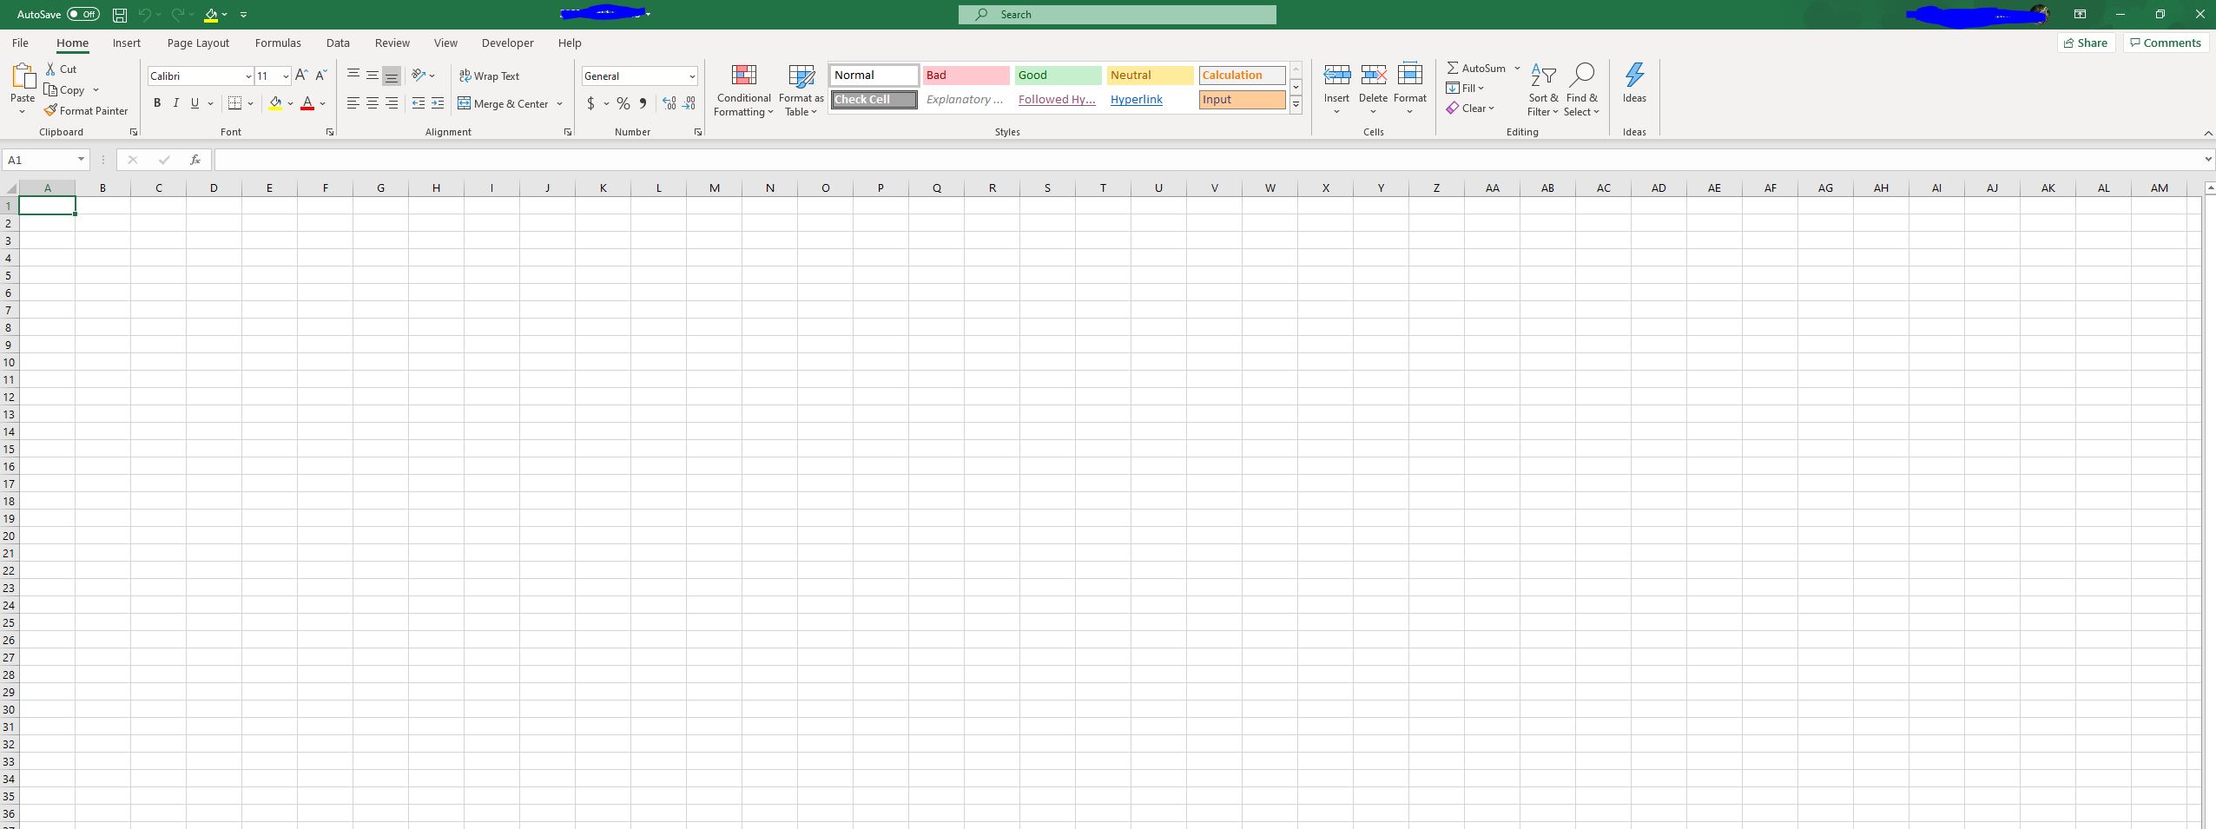Click the Search box in title bar

click(x=1117, y=15)
